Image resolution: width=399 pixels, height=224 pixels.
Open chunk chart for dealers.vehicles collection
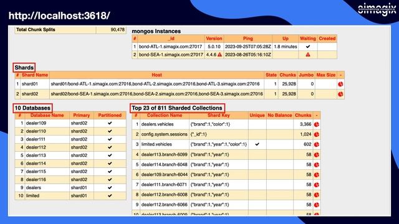[317, 124]
